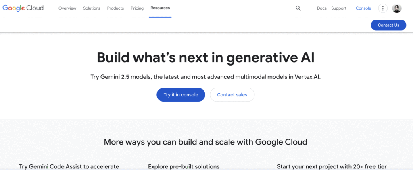Click the Google Cloud logo
Screen dimensions: 413x170
(x=23, y=8)
